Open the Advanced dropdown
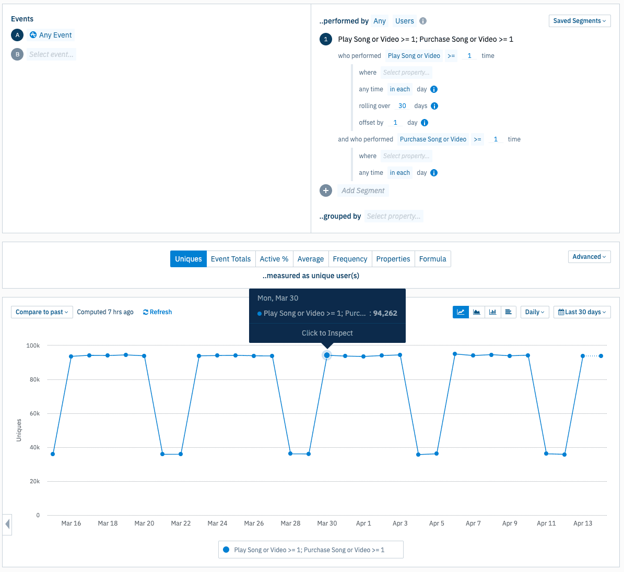 click(589, 257)
